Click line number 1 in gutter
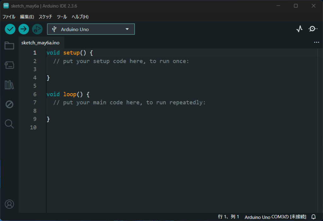Screen dimensions: 323x221 click(x=35, y=53)
